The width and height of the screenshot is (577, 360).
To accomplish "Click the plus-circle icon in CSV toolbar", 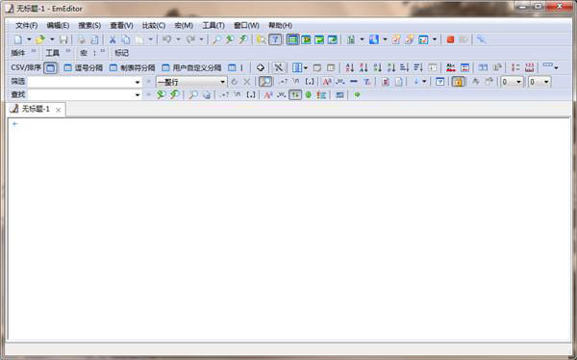I will coord(261,67).
